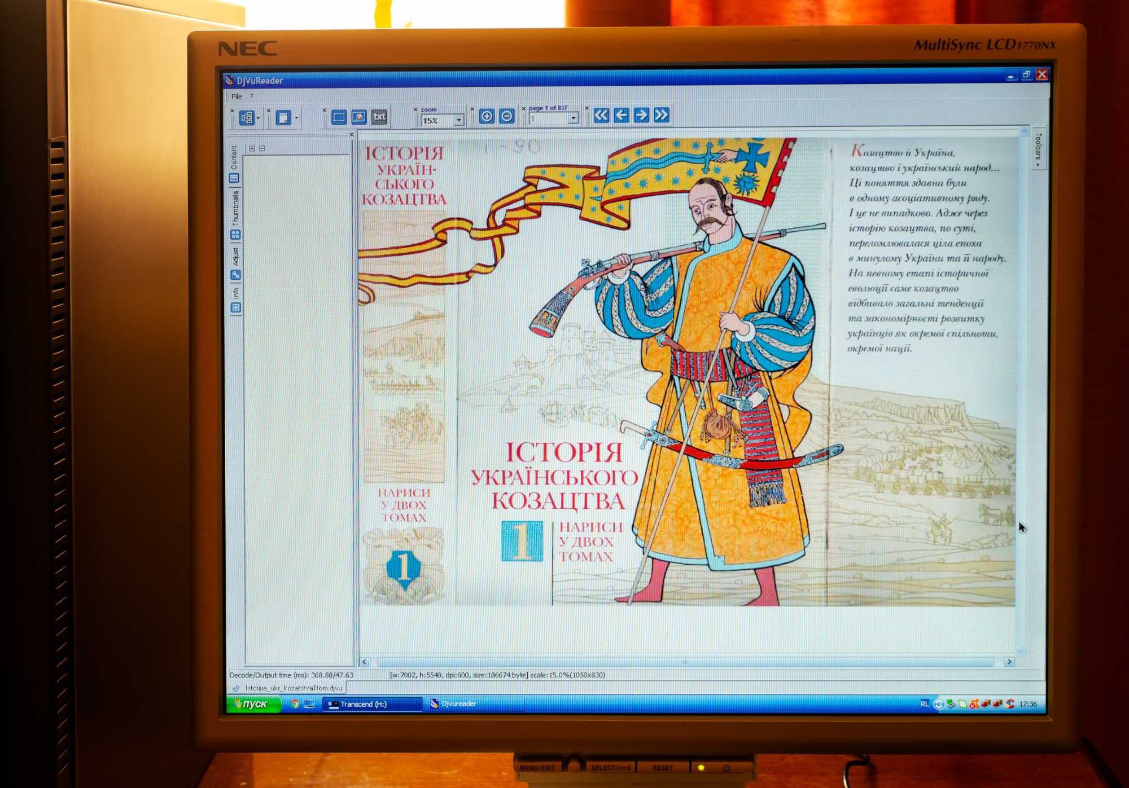Image resolution: width=1129 pixels, height=788 pixels.
Task: Open the page number dropdown
Action: coord(574,118)
